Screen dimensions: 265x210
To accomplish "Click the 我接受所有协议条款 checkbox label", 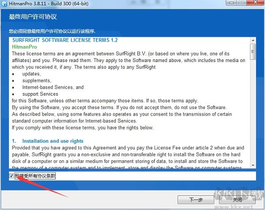I will click(35, 176).
